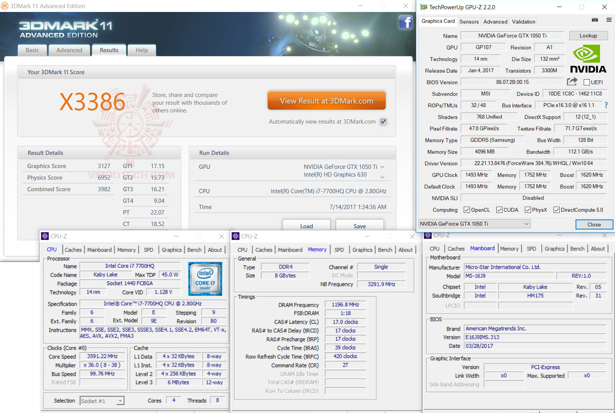The width and height of the screenshot is (615, 413).
Task: Click the CPU-Z Mainboard window title icon
Action: click(428, 235)
